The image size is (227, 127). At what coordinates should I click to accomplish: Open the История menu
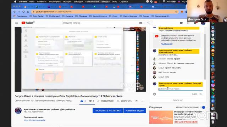pos(67,1)
